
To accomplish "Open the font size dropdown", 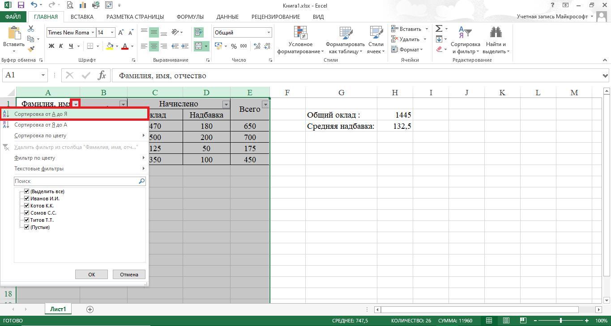I will [112, 33].
